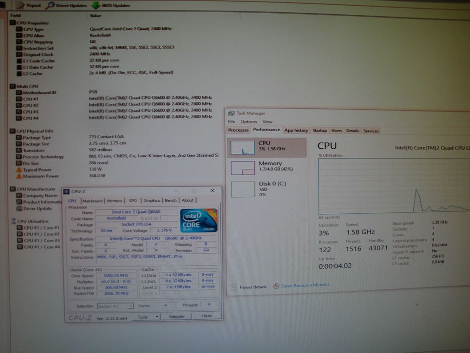Click the Validate button in CPU-Z
470x353 pixels.
click(176, 316)
